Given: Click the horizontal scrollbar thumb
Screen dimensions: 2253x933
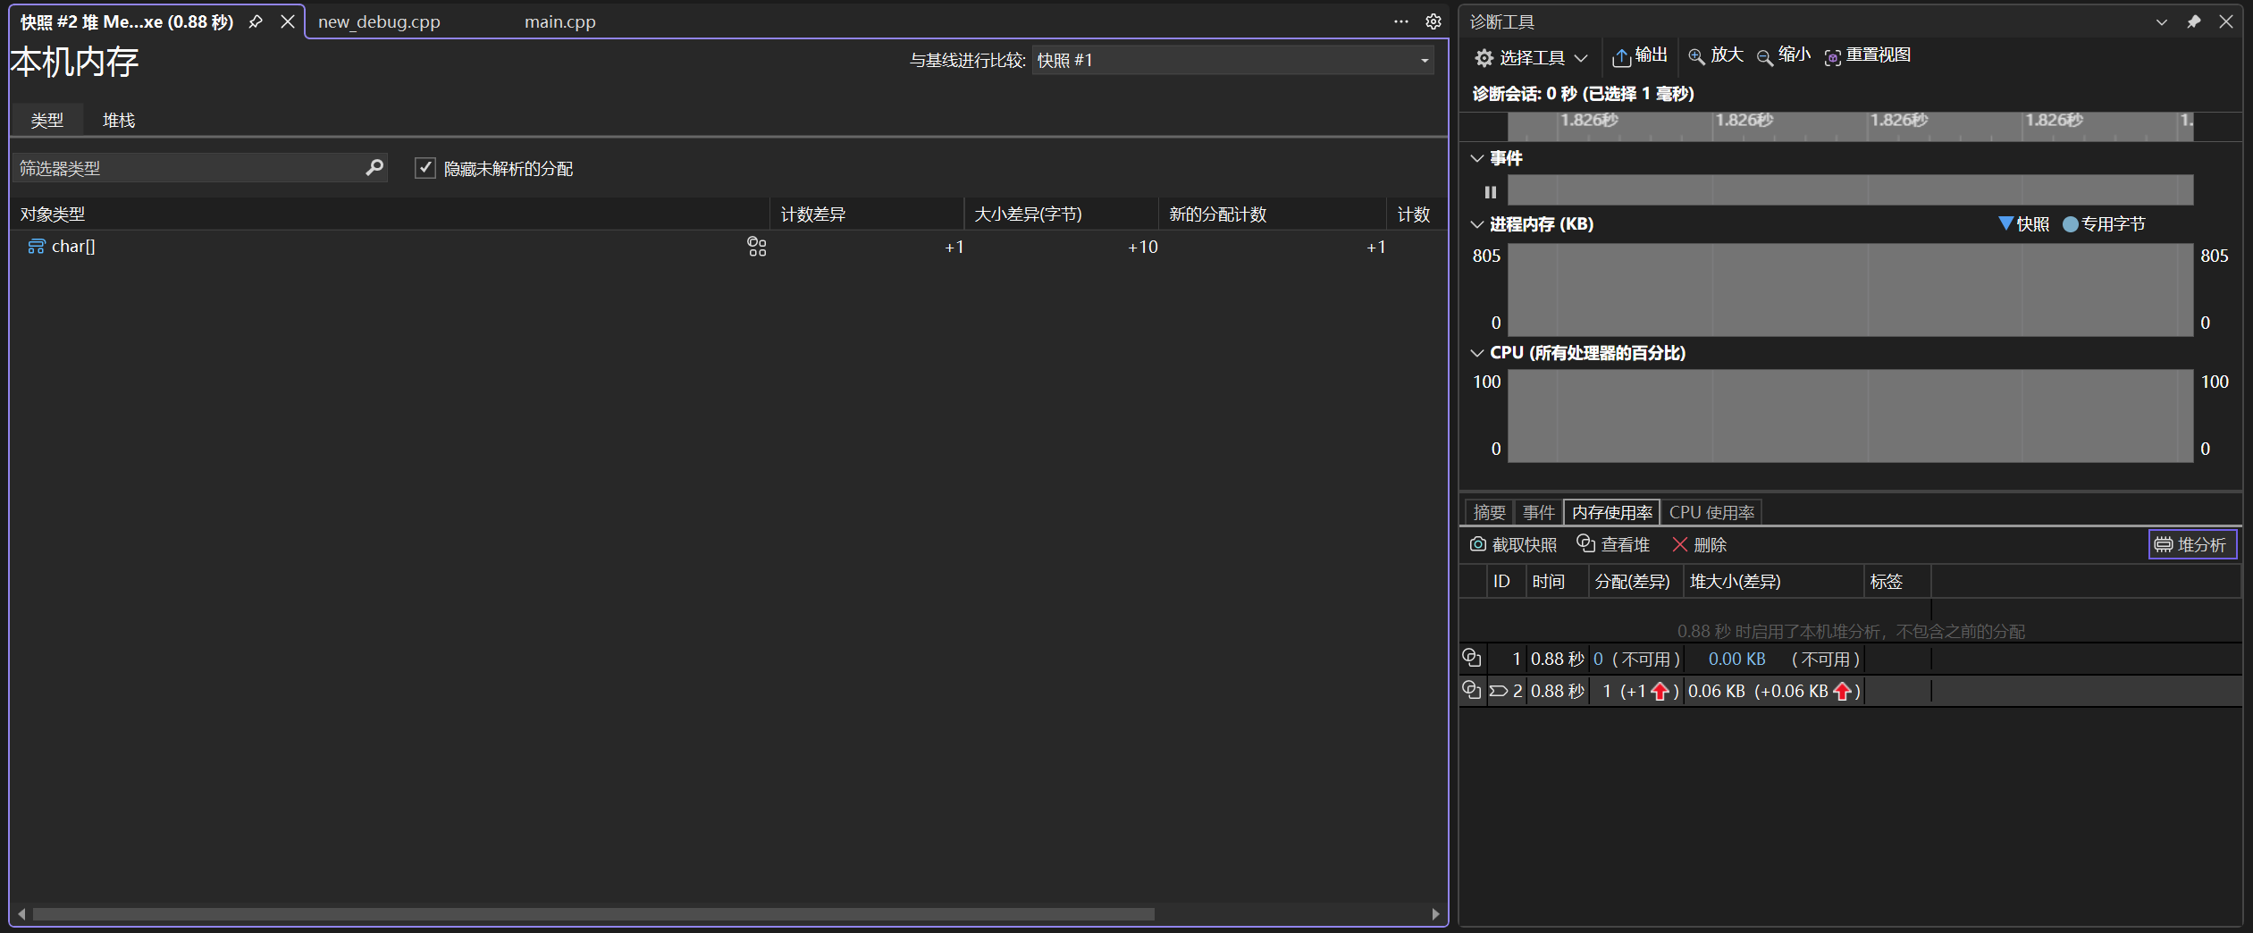Looking at the screenshot, I should click(593, 913).
